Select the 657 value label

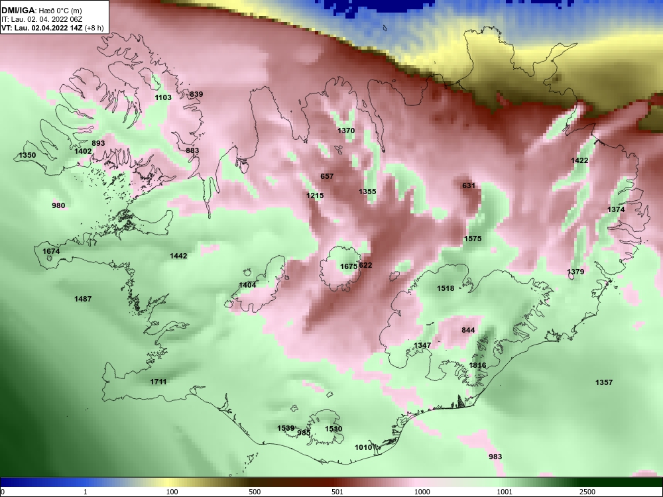(x=327, y=176)
